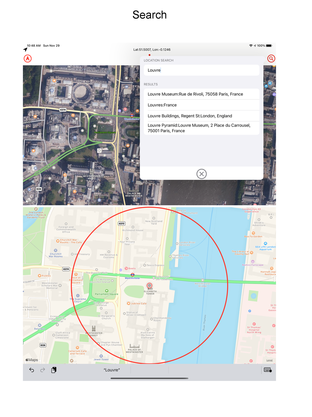Tap the Namco Funscape marker
The image size is (312, 417).
tap(253, 262)
